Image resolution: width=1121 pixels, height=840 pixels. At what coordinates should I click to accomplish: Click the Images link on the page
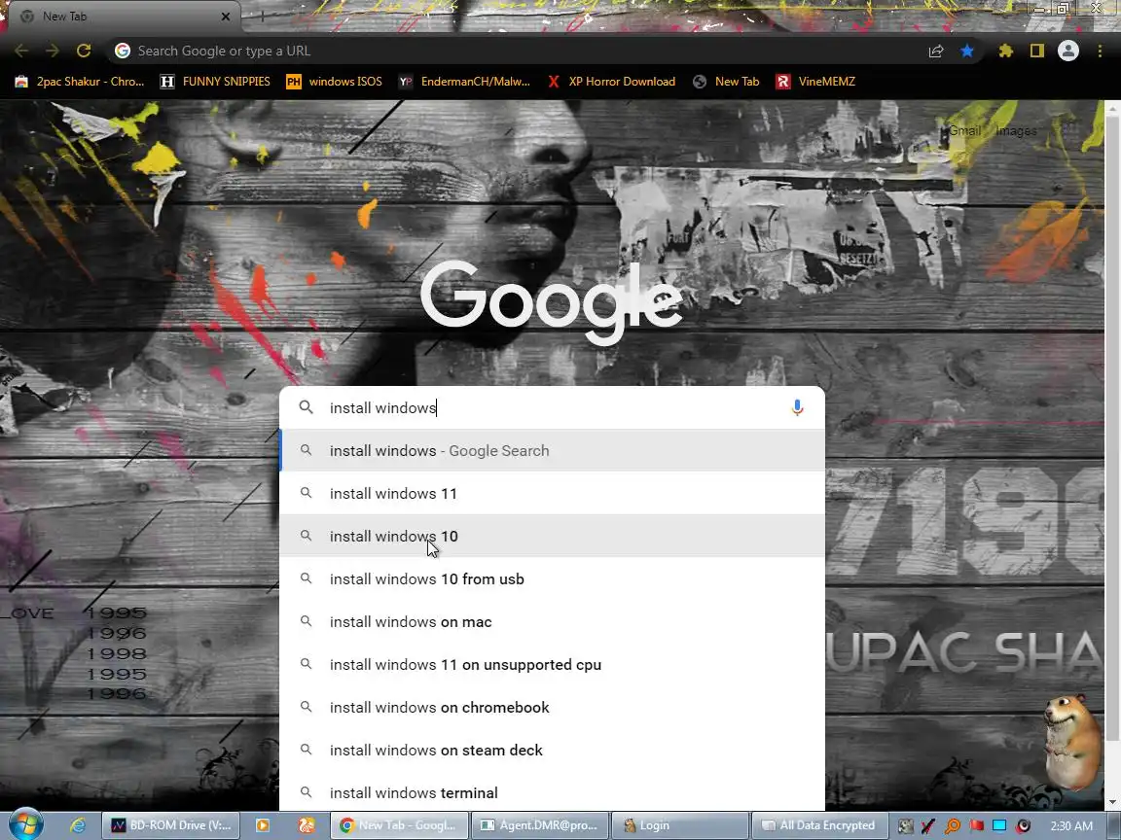pyautogui.click(x=1016, y=130)
